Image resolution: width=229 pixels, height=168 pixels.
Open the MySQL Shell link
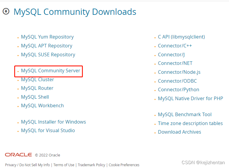[35, 97]
